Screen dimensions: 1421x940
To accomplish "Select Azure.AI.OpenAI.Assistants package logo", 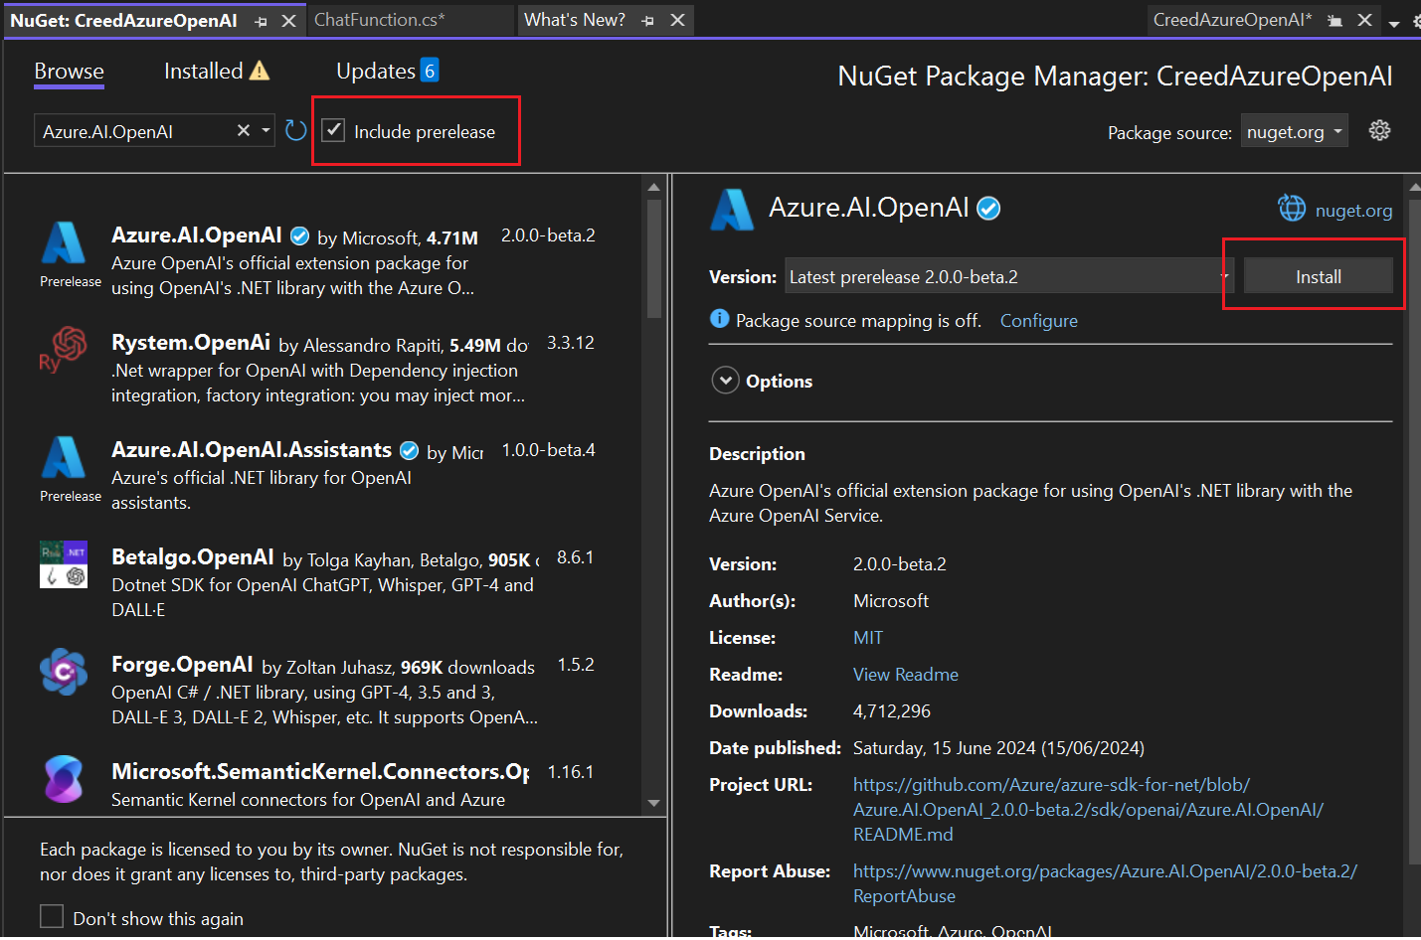I will pos(64,458).
